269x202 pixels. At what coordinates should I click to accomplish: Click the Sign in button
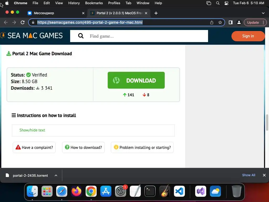(248, 36)
